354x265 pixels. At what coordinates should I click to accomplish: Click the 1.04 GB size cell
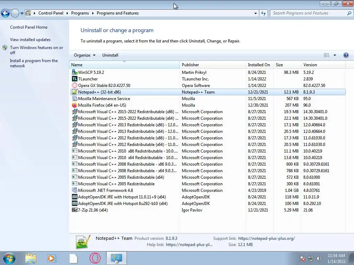click(291, 190)
